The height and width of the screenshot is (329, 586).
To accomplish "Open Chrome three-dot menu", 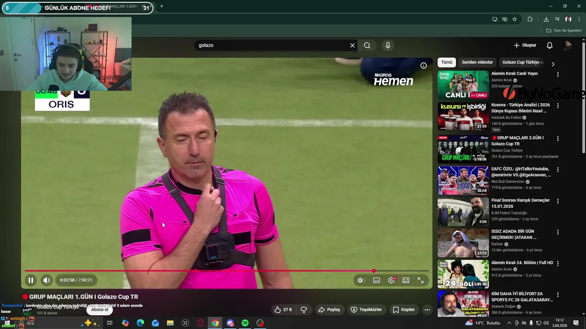I will click(x=579, y=19).
